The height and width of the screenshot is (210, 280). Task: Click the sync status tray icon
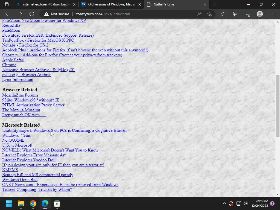[231, 203]
